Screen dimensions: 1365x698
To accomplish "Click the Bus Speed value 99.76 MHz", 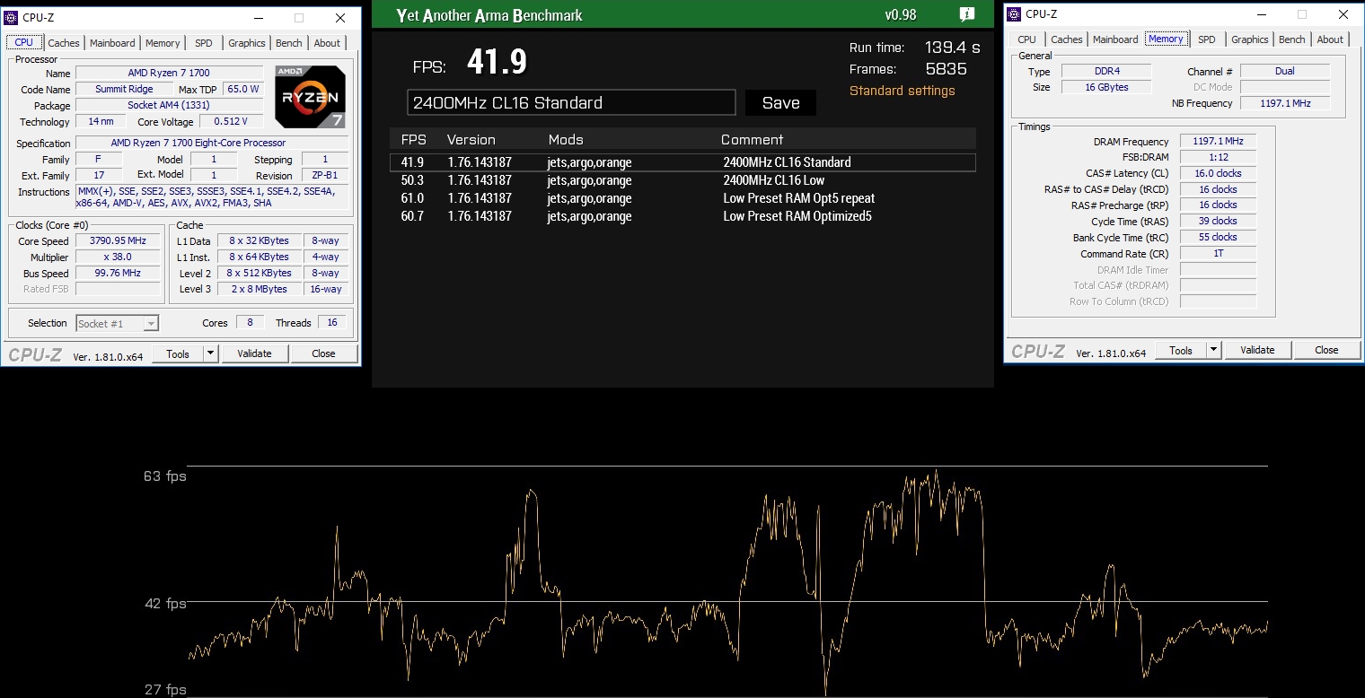I will coord(118,274).
